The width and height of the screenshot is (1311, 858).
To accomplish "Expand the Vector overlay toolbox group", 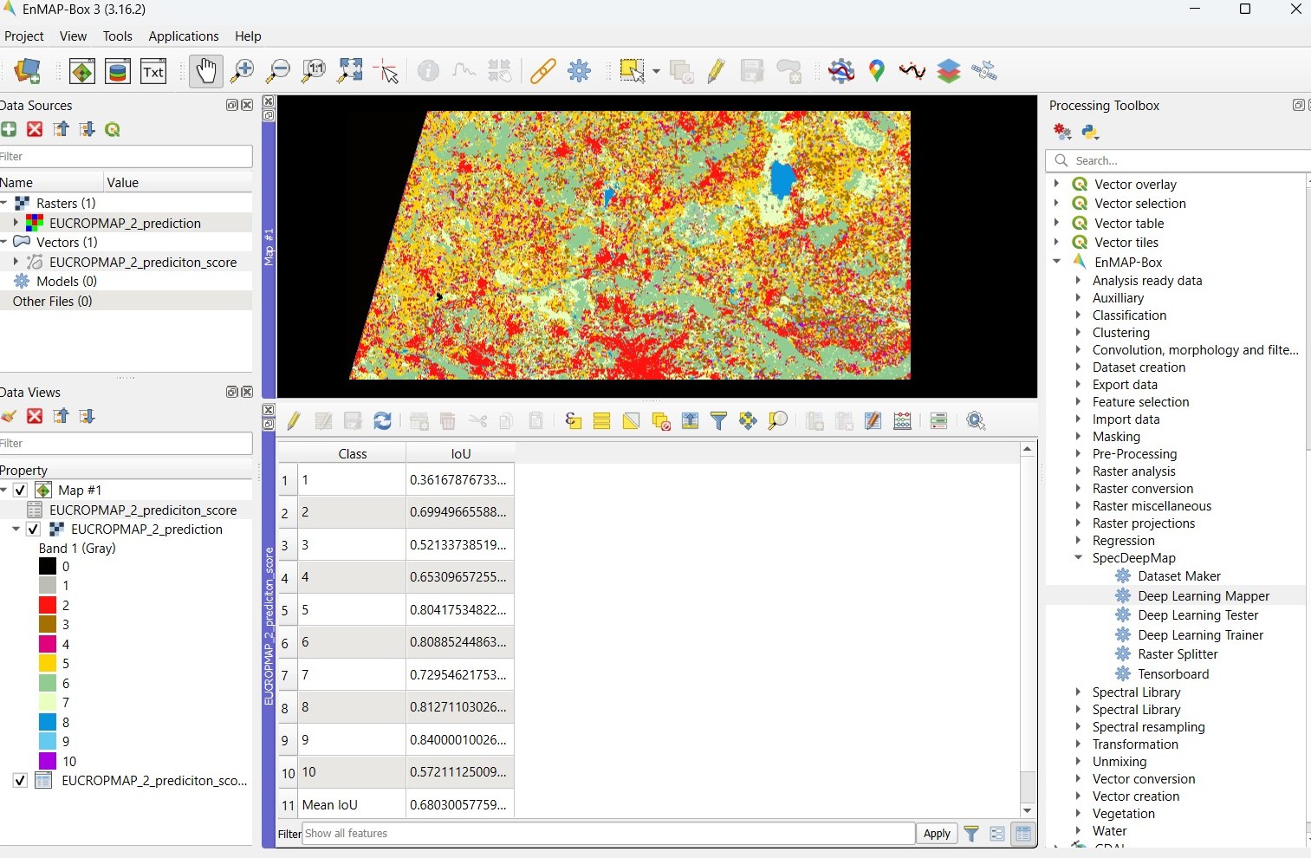I will click(1056, 184).
